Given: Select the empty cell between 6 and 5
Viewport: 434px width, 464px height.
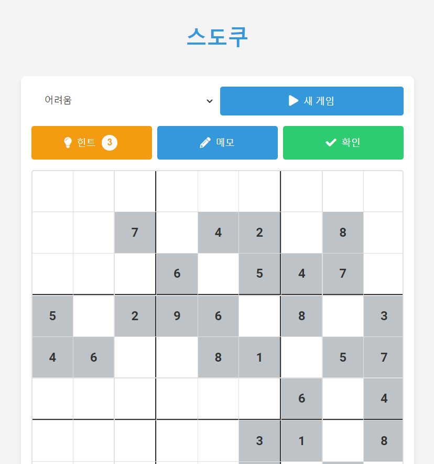Looking at the screenshot, I should [x=219, y=273].
